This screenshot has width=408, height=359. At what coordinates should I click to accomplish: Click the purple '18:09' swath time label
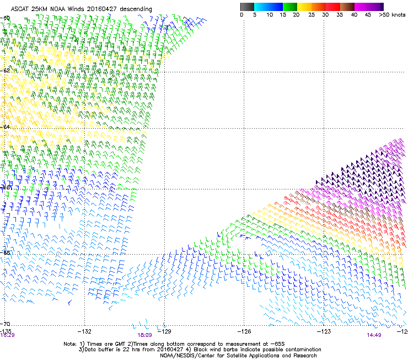tap(144, 335)
